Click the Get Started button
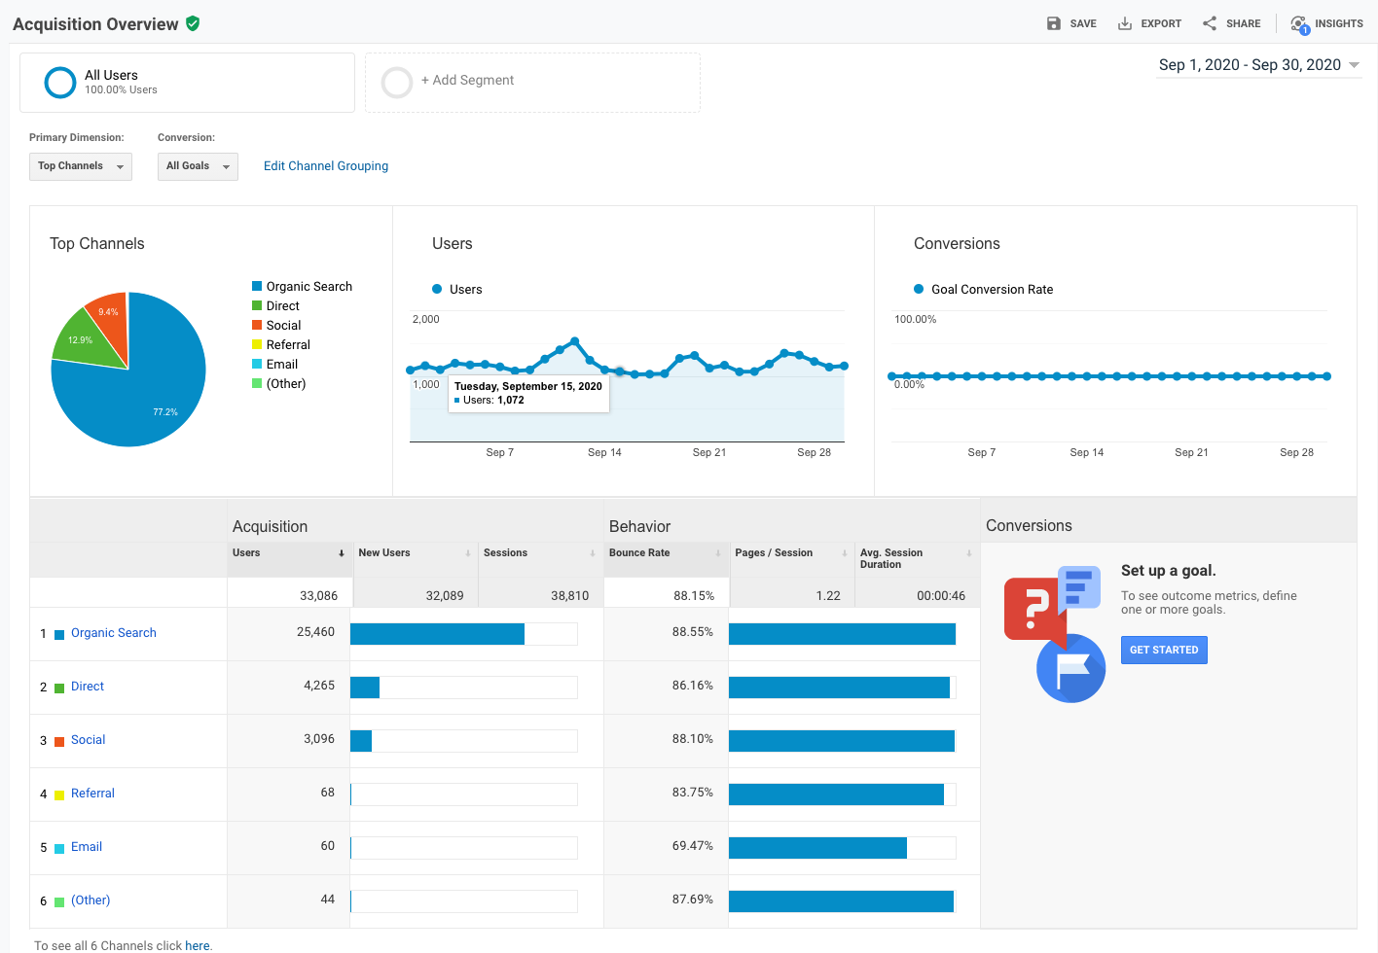The image size is (1378, 953). point(1164,650)
